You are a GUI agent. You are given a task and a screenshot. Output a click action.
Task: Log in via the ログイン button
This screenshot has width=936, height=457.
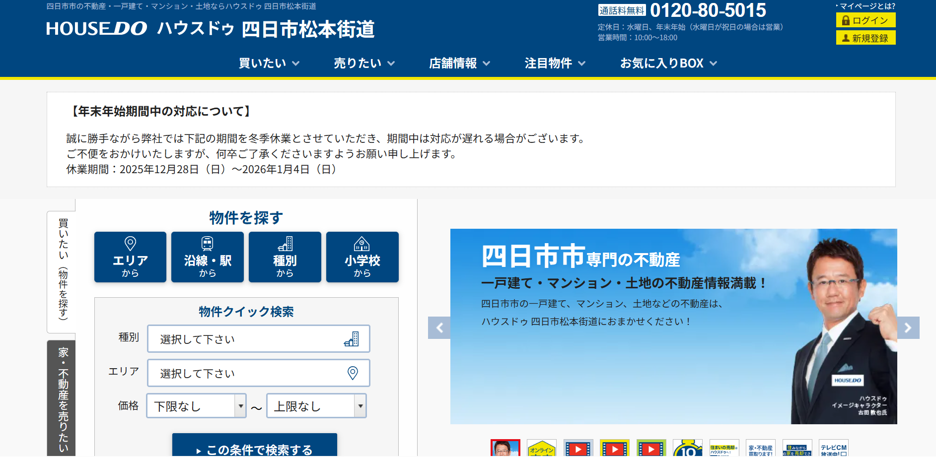[865, 20]
